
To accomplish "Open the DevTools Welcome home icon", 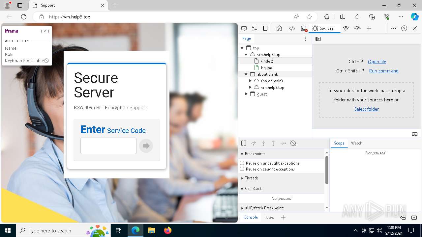I will tap(279, 28).
